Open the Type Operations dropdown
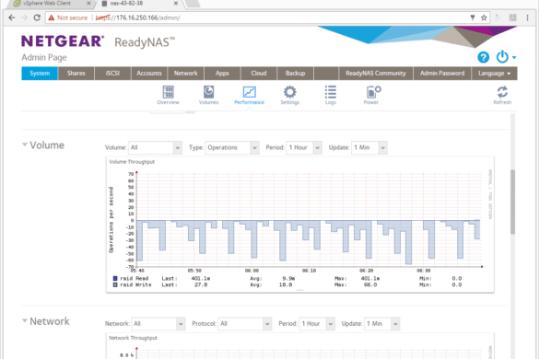The height and width of the screenshot is (359, 539). coord(232,147)
